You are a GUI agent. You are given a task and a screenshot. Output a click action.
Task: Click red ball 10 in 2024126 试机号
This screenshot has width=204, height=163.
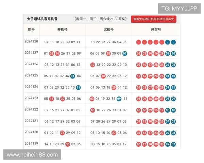point(92,65)
